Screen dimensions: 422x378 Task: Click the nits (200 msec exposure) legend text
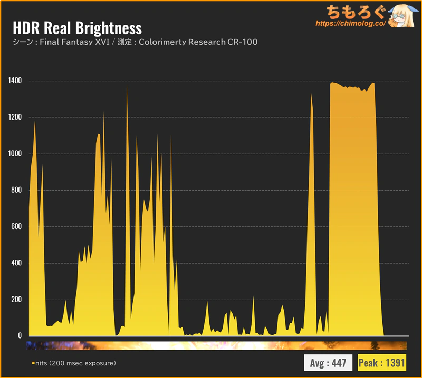(75, 363)
